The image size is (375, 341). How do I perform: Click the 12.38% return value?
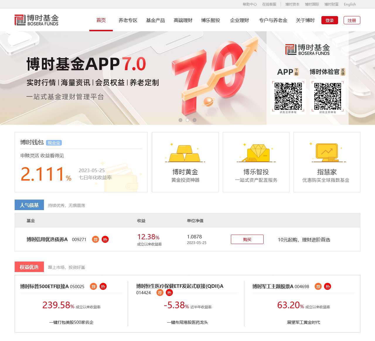click(x=148, y=237)
